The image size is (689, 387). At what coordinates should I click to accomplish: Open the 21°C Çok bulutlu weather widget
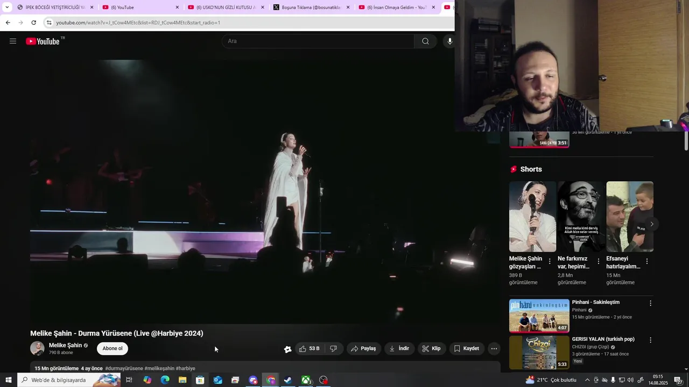(551, 380)
